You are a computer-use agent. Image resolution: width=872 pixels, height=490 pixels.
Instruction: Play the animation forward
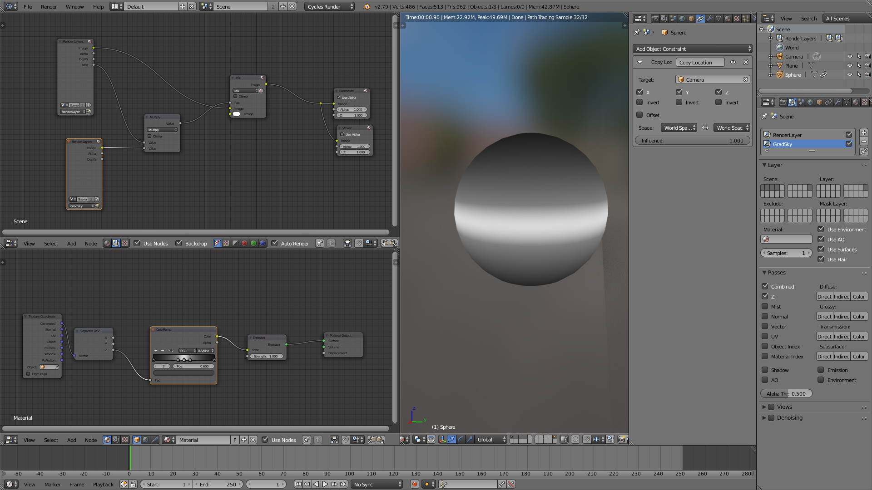coord(325,484)
